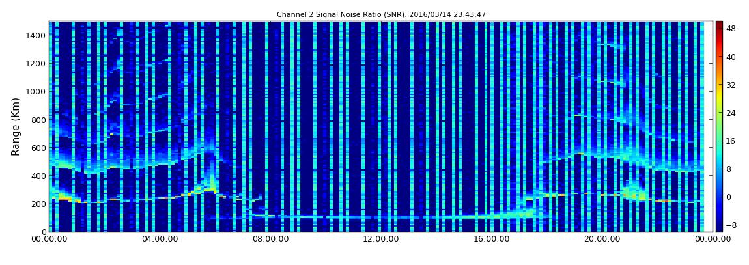Click the 800 range tick label
749x265 pixels.
pos(38,120)
